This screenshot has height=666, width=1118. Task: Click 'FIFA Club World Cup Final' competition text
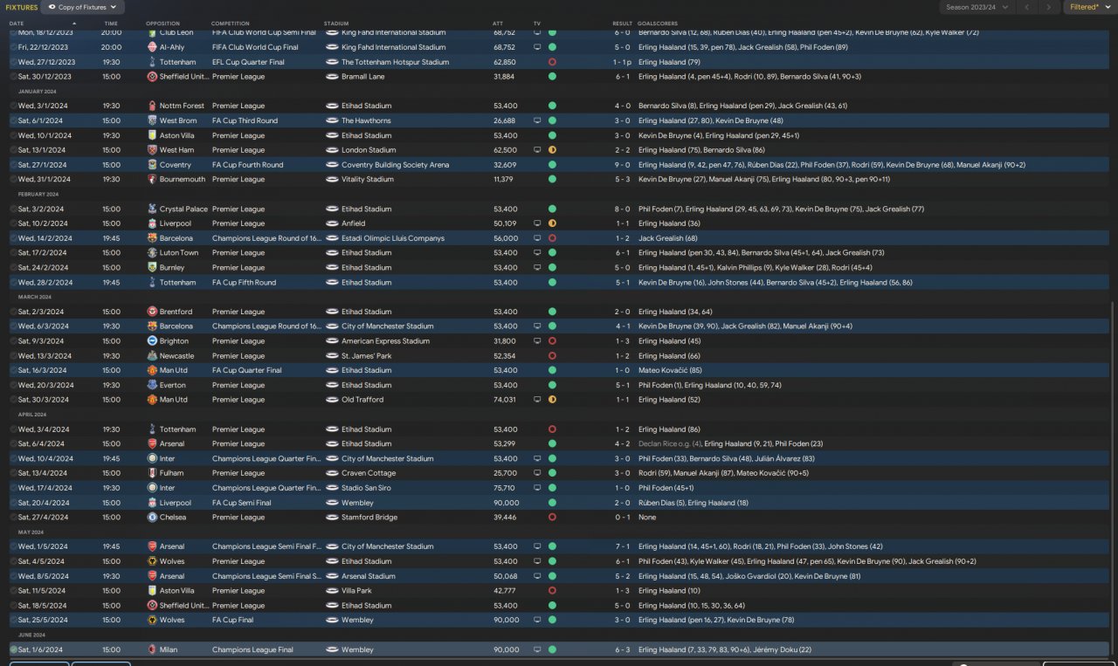pos(255,47)
